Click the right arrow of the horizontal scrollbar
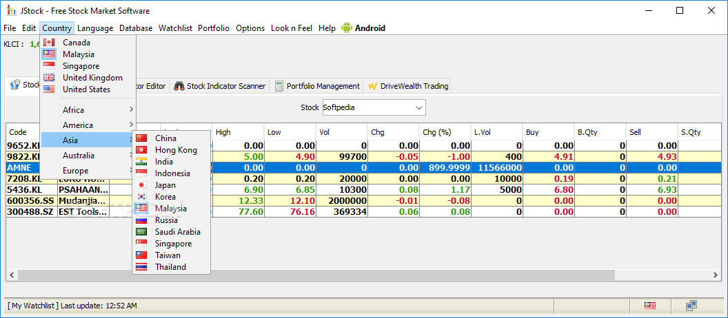The width and height of the screenshot is (728, 318). point(716,275)
